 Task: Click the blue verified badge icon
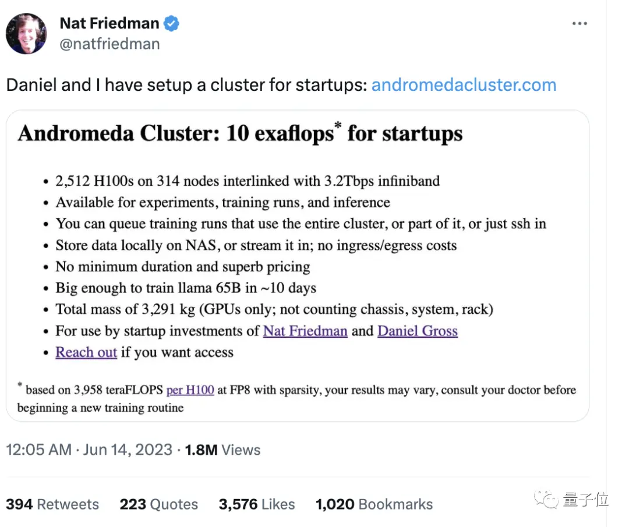(171, 23)
